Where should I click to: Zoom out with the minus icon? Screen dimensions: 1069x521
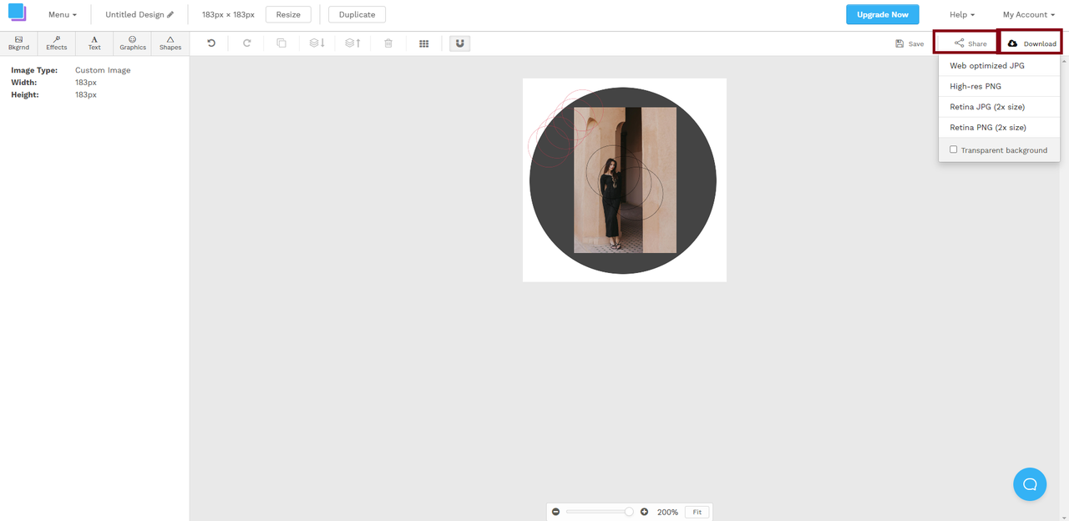(x=556, y=512)
